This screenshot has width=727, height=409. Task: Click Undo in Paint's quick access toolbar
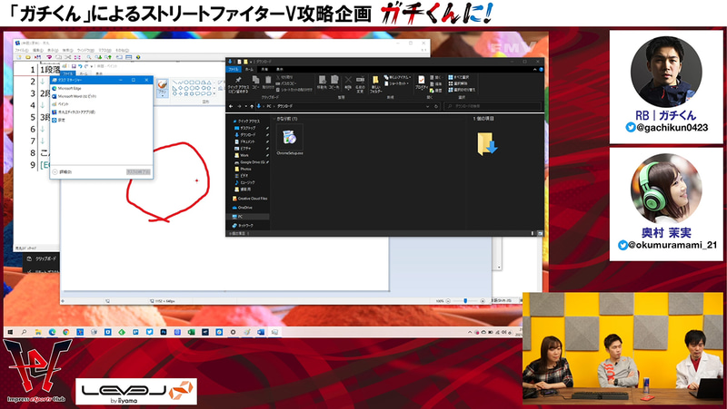point(80,66)
